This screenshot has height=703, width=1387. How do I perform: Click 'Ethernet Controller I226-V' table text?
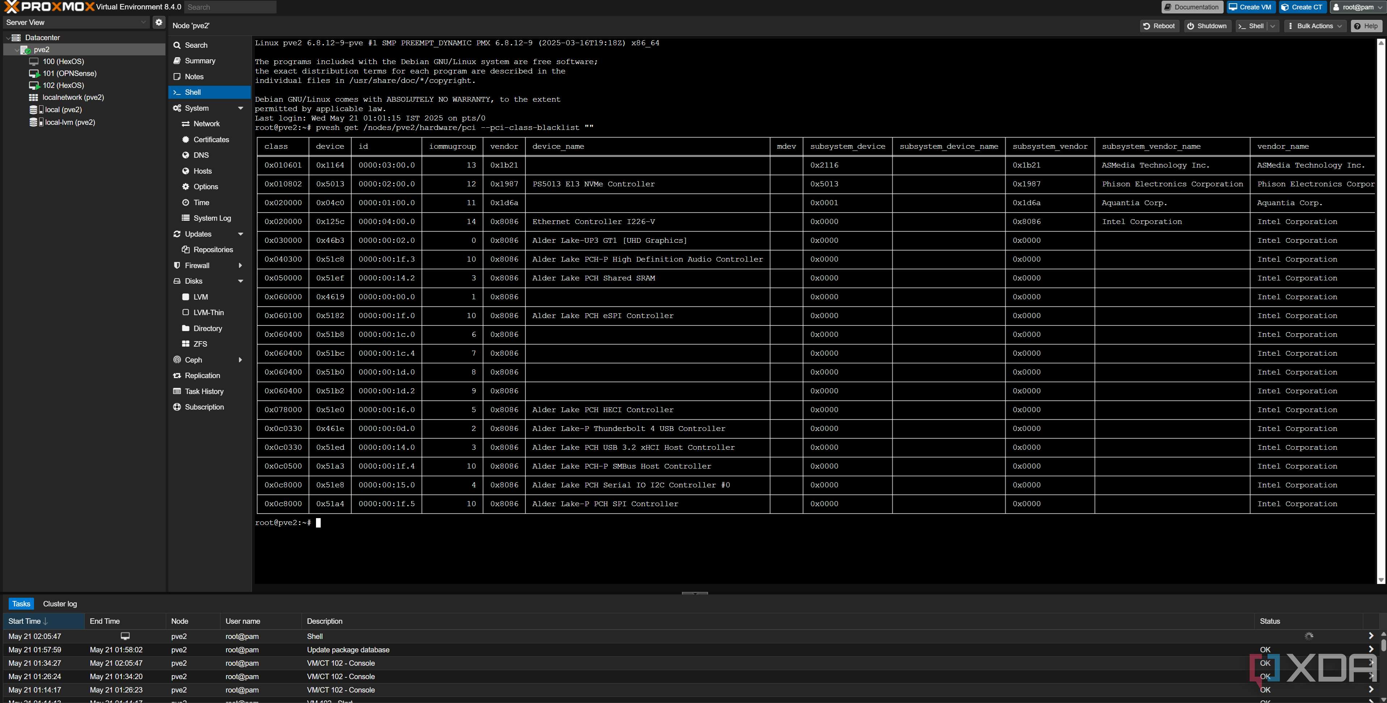[593, 221]
